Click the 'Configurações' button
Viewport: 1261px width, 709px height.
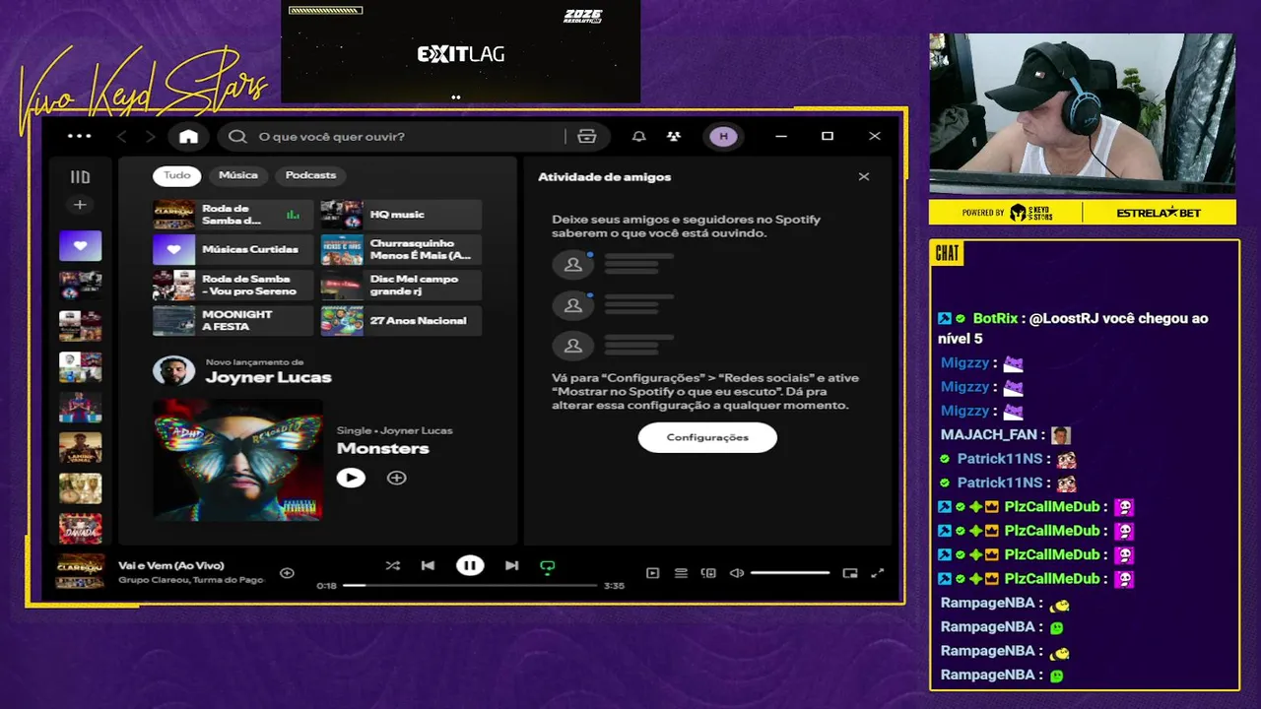(x=707, y=437)
